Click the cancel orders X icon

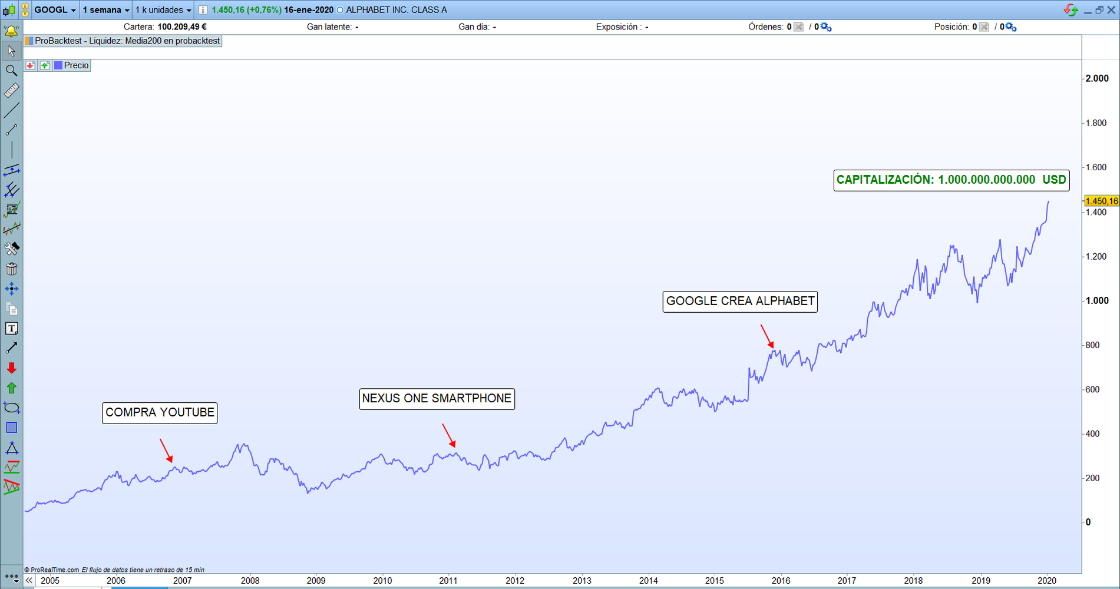[798, 27]
